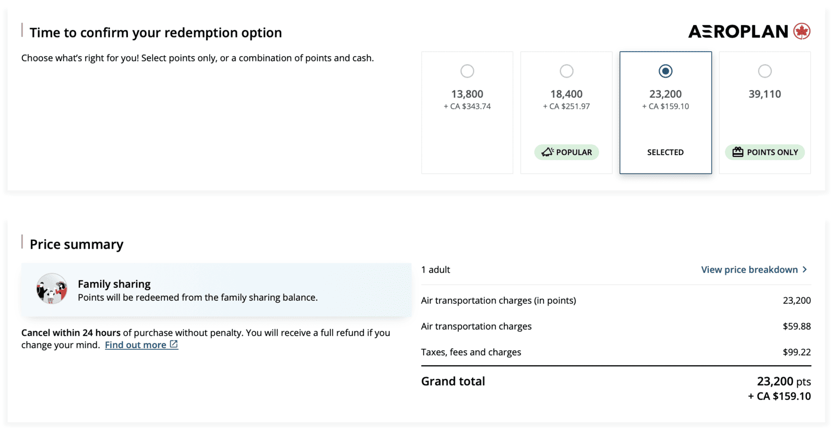Open the Find out more link

tap(135, 345)
